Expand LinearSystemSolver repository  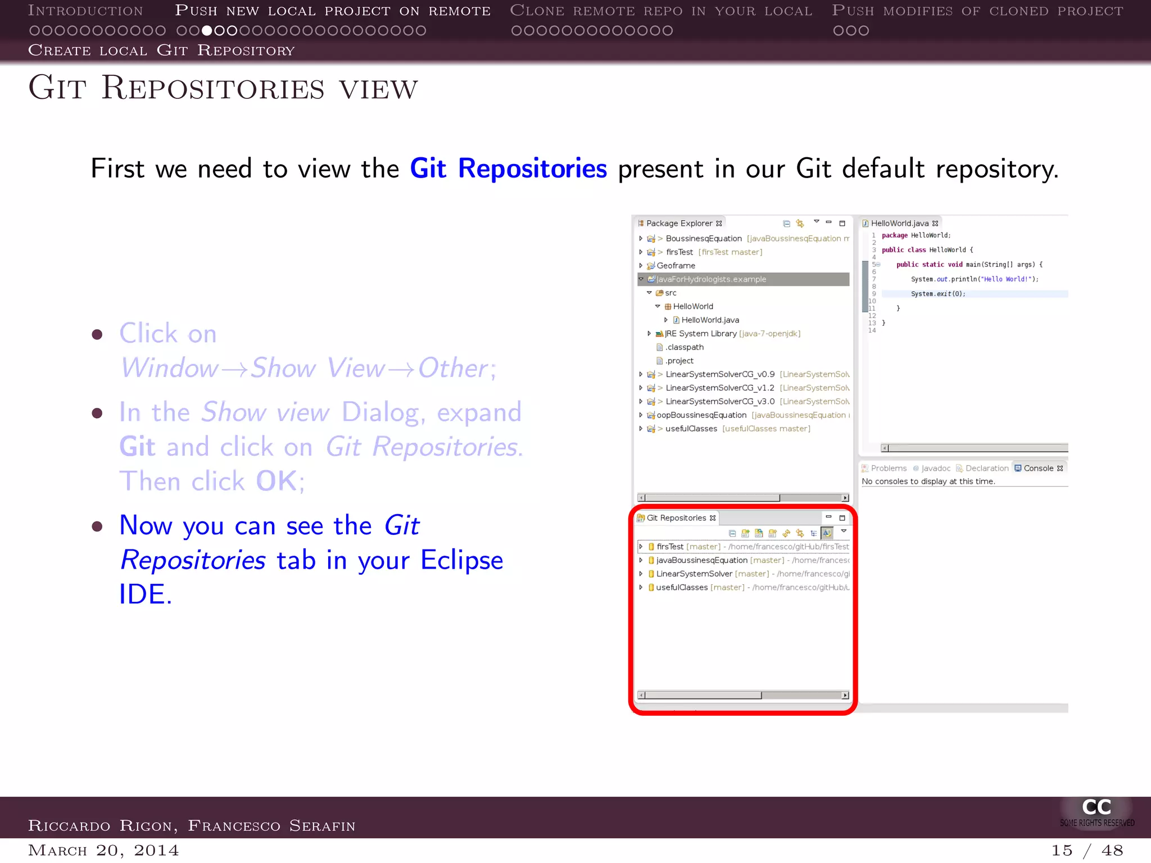(x=641, y=574)
